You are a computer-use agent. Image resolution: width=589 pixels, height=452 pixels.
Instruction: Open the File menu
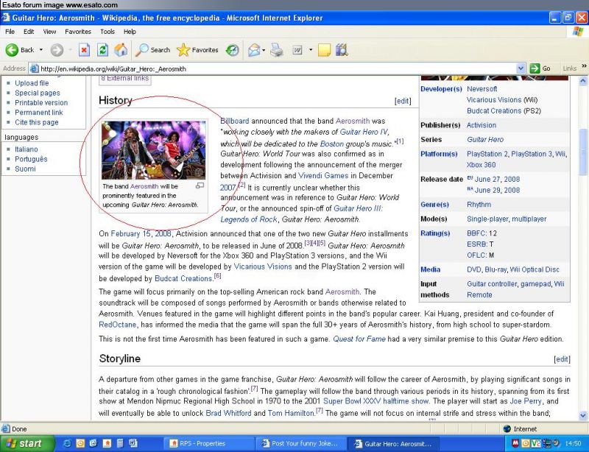(10, 32)
